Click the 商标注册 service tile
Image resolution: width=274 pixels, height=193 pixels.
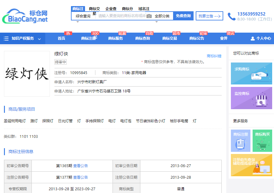[x=241, y=141]
